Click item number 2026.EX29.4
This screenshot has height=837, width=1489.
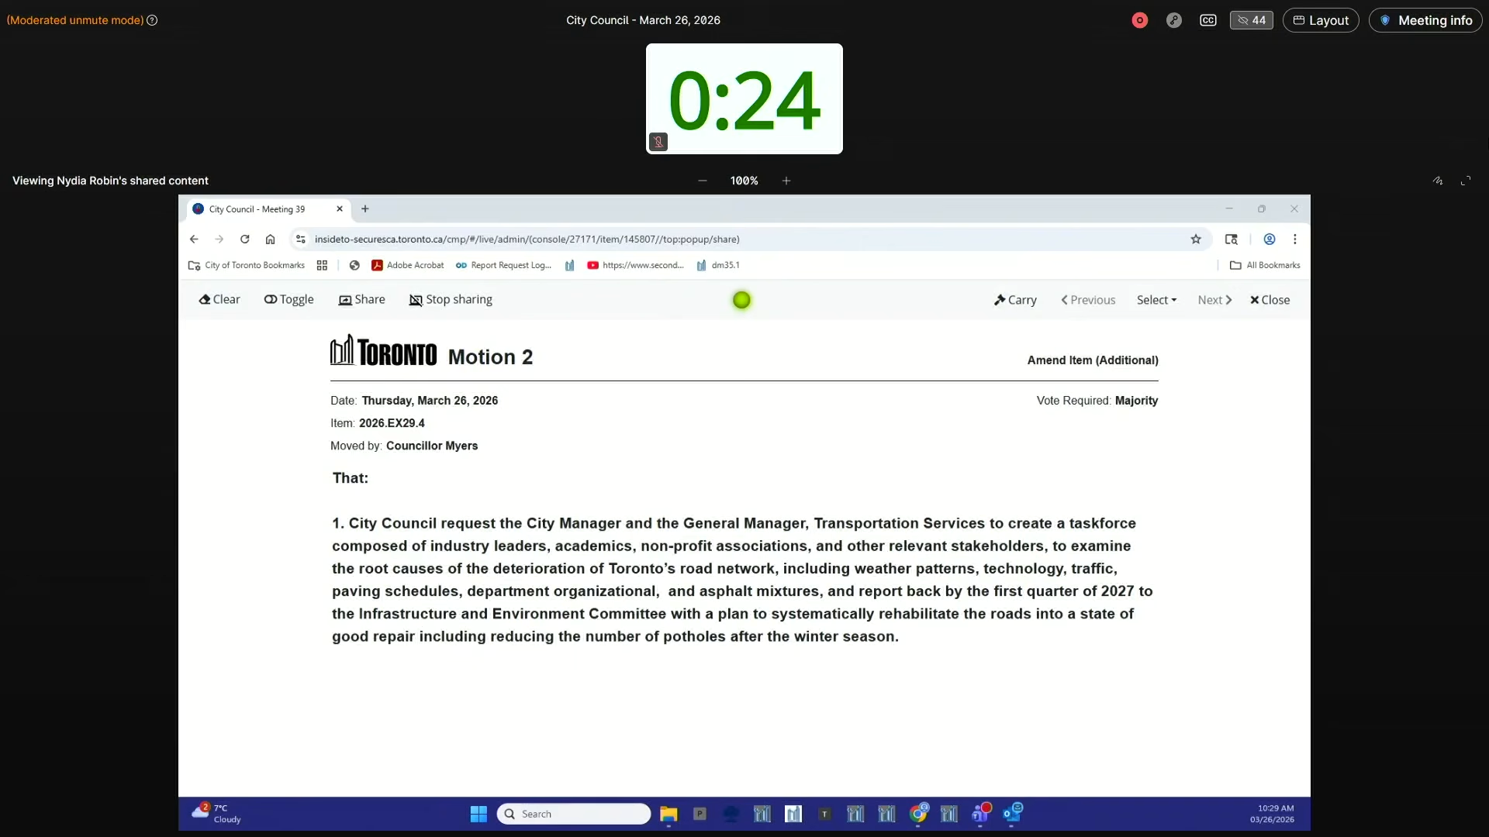392,423
